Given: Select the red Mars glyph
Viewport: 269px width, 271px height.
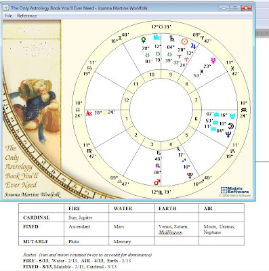Looking at the screenshot, I should click(x=157, y=182).
